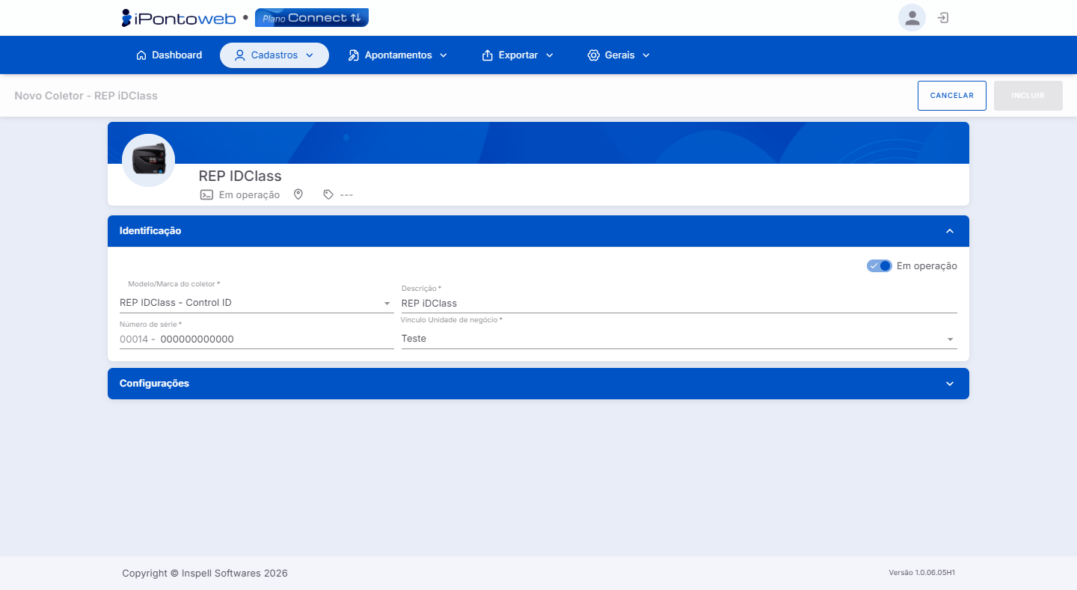Viewport: 1077px width, 590px height.
Task: Click the Apontamentos icon
Action: pos(354,55)
